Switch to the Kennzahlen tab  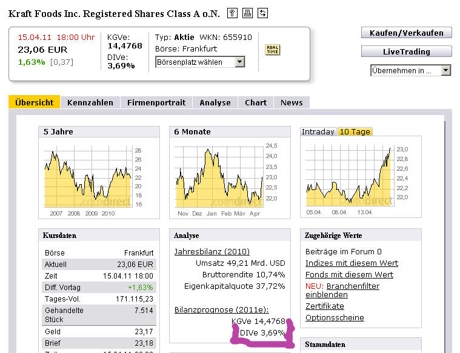point(90,102)
